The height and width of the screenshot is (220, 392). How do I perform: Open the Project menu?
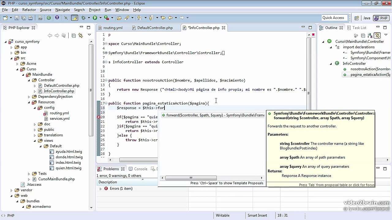95,10
